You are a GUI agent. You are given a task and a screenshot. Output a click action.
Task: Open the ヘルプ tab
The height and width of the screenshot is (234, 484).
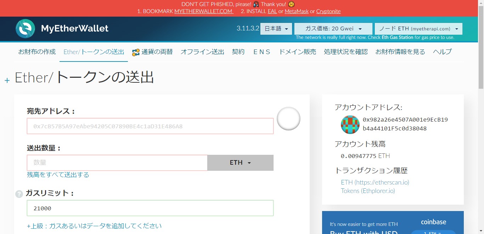pyautogui.click(x=442, y=52)
